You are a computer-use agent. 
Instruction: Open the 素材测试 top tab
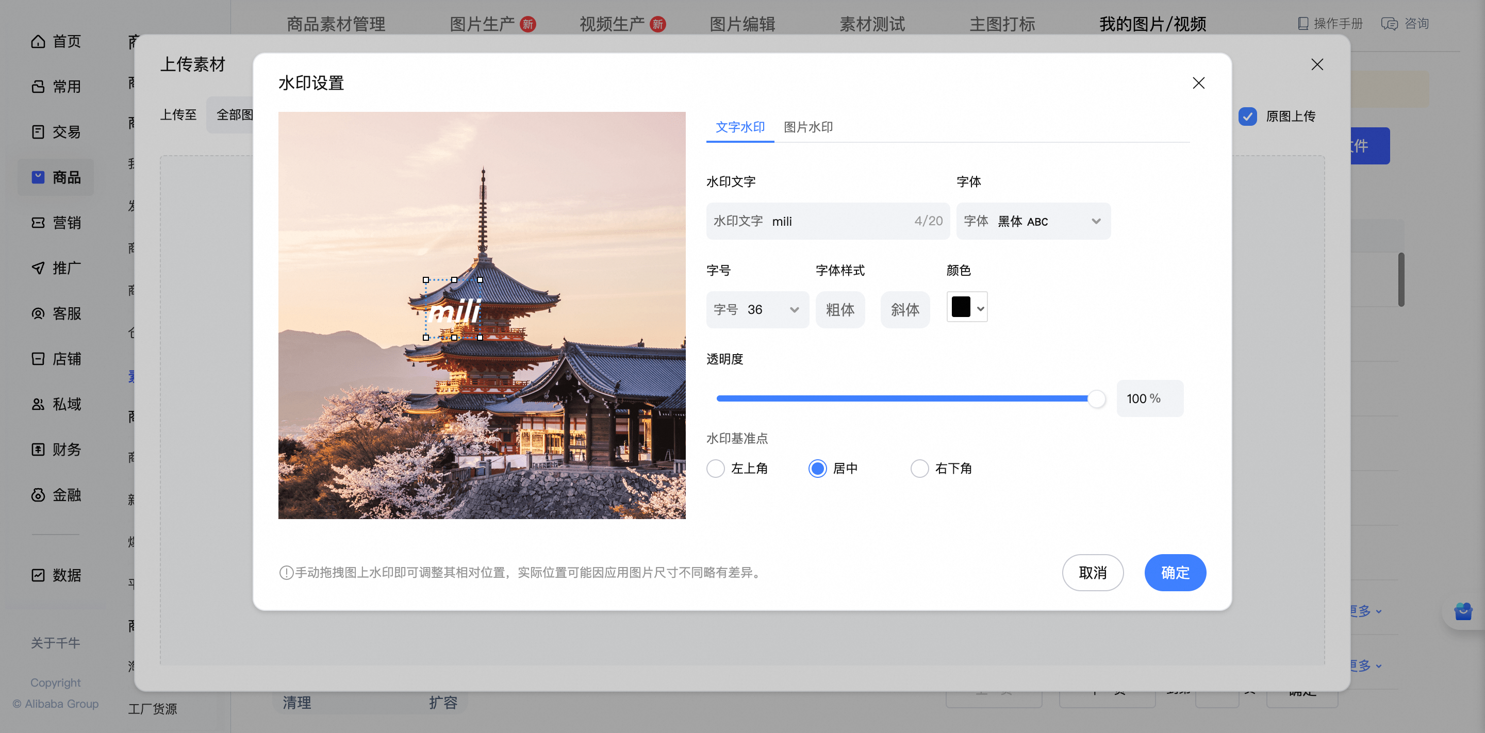tap(872, 24)
